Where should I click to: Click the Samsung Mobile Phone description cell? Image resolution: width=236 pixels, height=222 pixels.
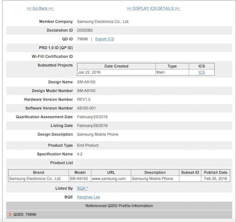(x=155, y=179)
